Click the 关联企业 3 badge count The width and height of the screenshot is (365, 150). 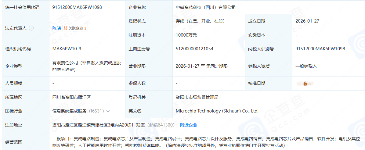coord(85,28)
